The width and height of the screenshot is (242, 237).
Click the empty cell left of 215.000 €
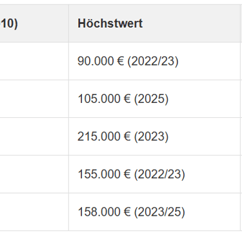coord(34,137)
